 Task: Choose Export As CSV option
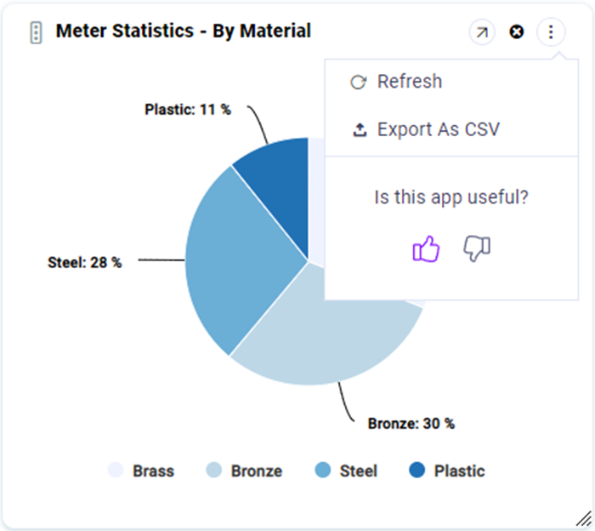point(438,129)
